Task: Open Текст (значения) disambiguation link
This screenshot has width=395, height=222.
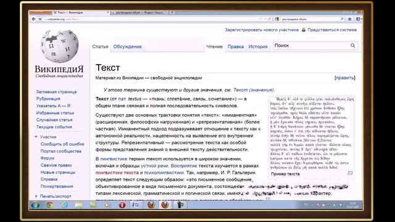Action: pos(254,90)
